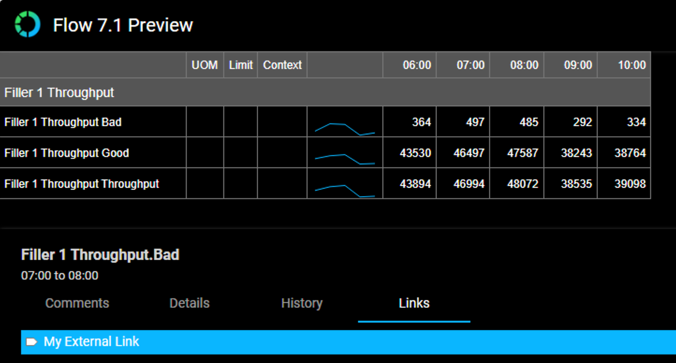Image resolution: width=676 pixels, height=363 pixels.
Task: Select the 46994 value cell
Action: [x=463, y=184]
